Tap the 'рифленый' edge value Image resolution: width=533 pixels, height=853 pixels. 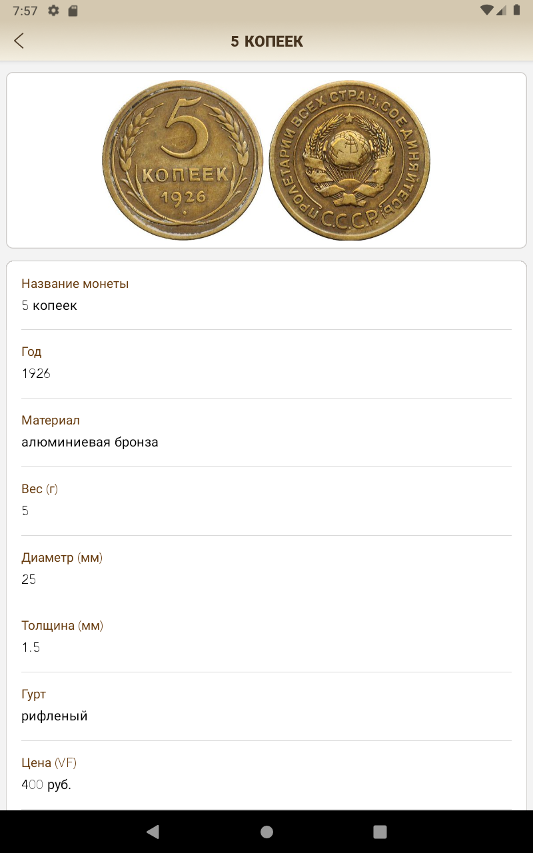click(55, 716)
